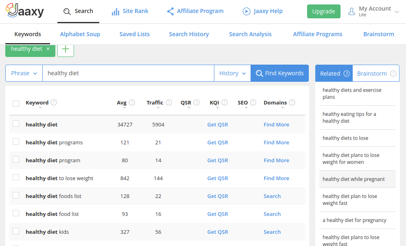This screenshot has width=406, height=246.
Task: Open Site Rank bar chart icon
Action: click(x=116, y=11)
